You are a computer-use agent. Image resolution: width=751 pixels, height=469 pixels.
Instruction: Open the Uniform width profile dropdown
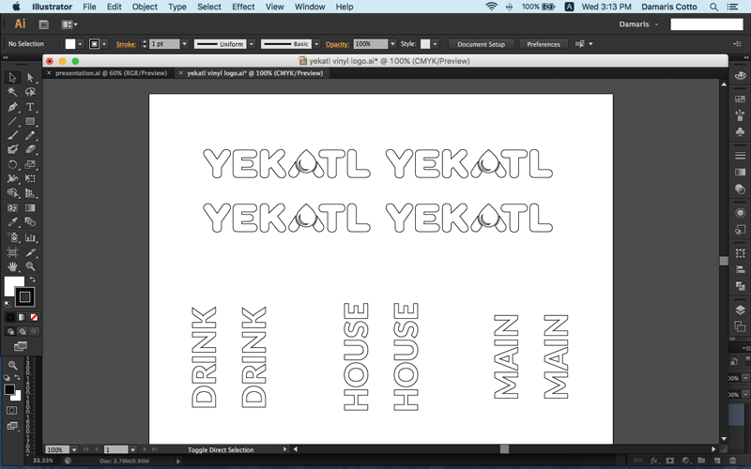click(x=252, y=44)
